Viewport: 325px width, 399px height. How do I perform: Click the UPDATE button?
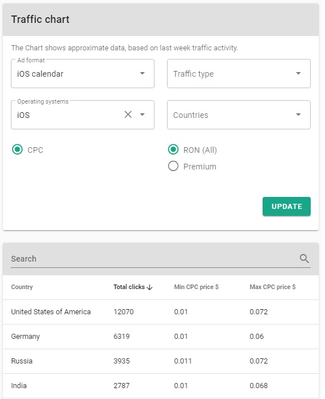(x=287, y=207)
